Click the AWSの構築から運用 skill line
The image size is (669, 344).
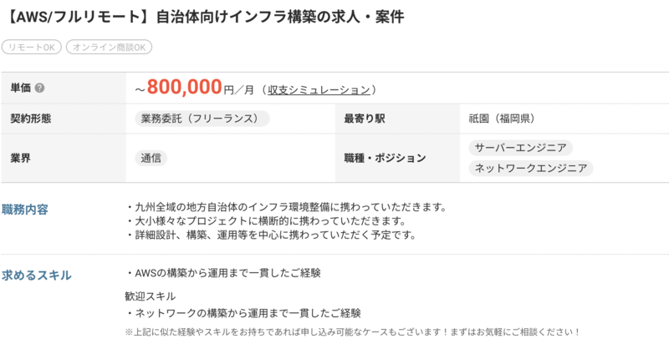point(226,272)
